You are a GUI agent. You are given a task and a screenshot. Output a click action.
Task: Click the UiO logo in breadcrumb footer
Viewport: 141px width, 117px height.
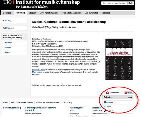6,103
